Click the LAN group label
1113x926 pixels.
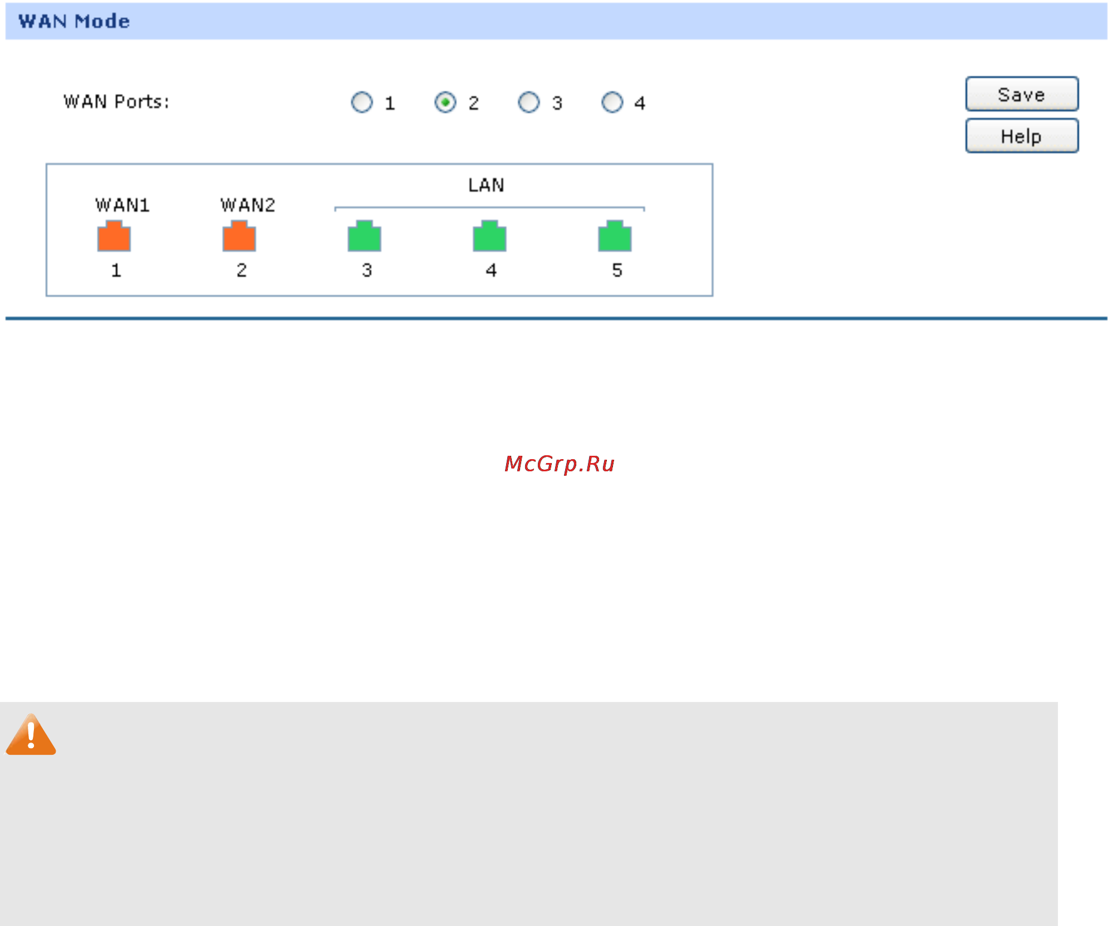[x=486, y=185]
